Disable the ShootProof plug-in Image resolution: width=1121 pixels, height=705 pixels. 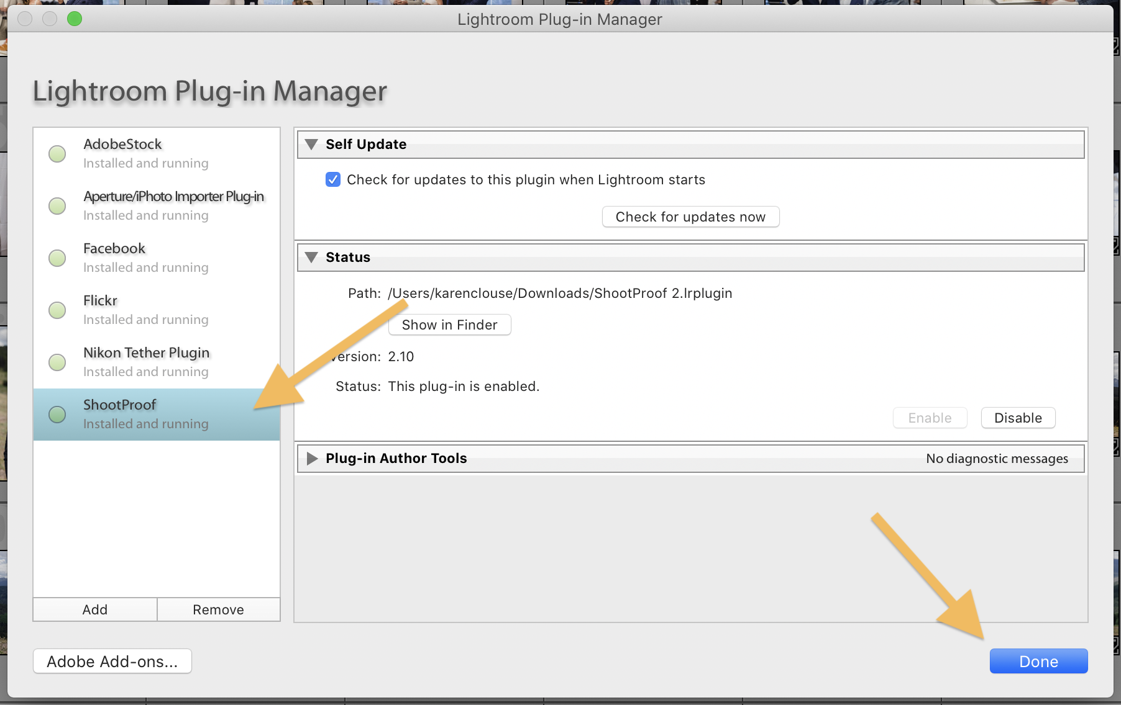click(1018, 418)
